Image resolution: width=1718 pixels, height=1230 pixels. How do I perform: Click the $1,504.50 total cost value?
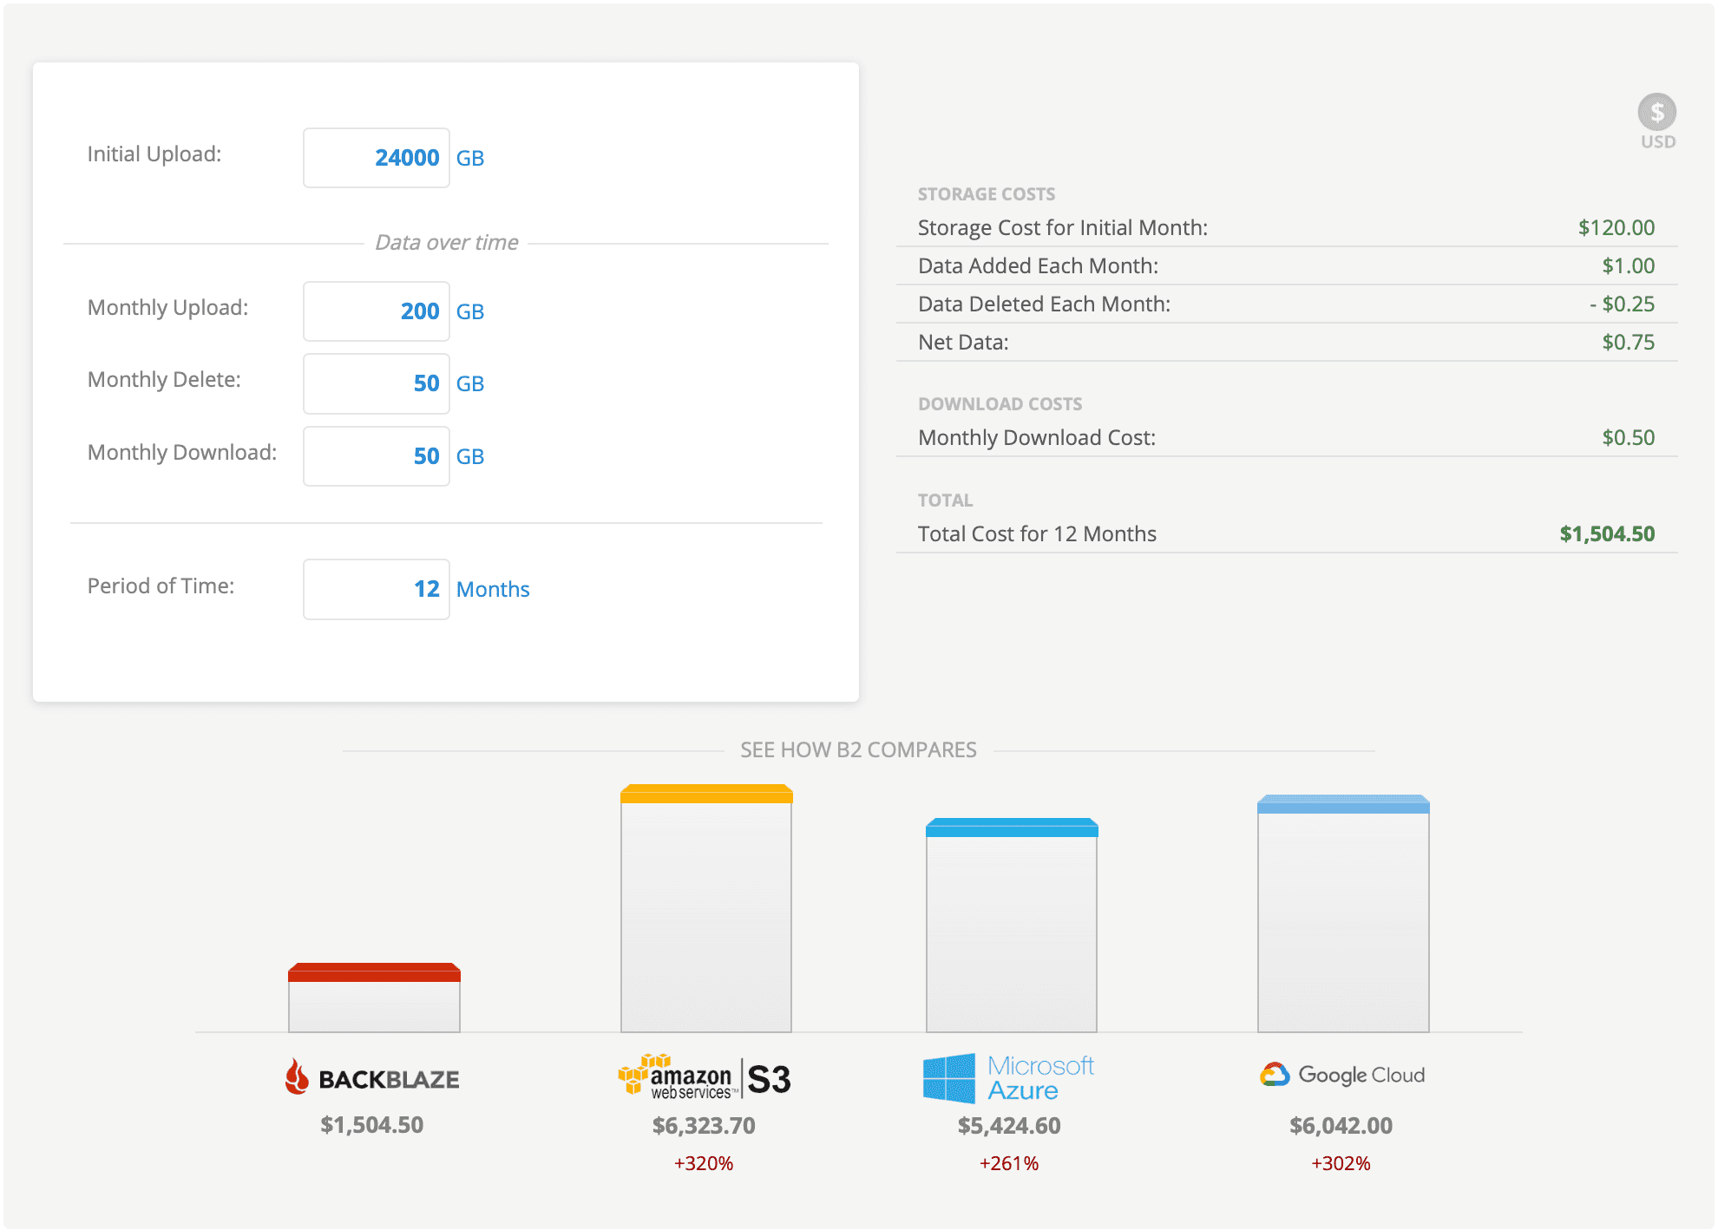[1607, 534]
